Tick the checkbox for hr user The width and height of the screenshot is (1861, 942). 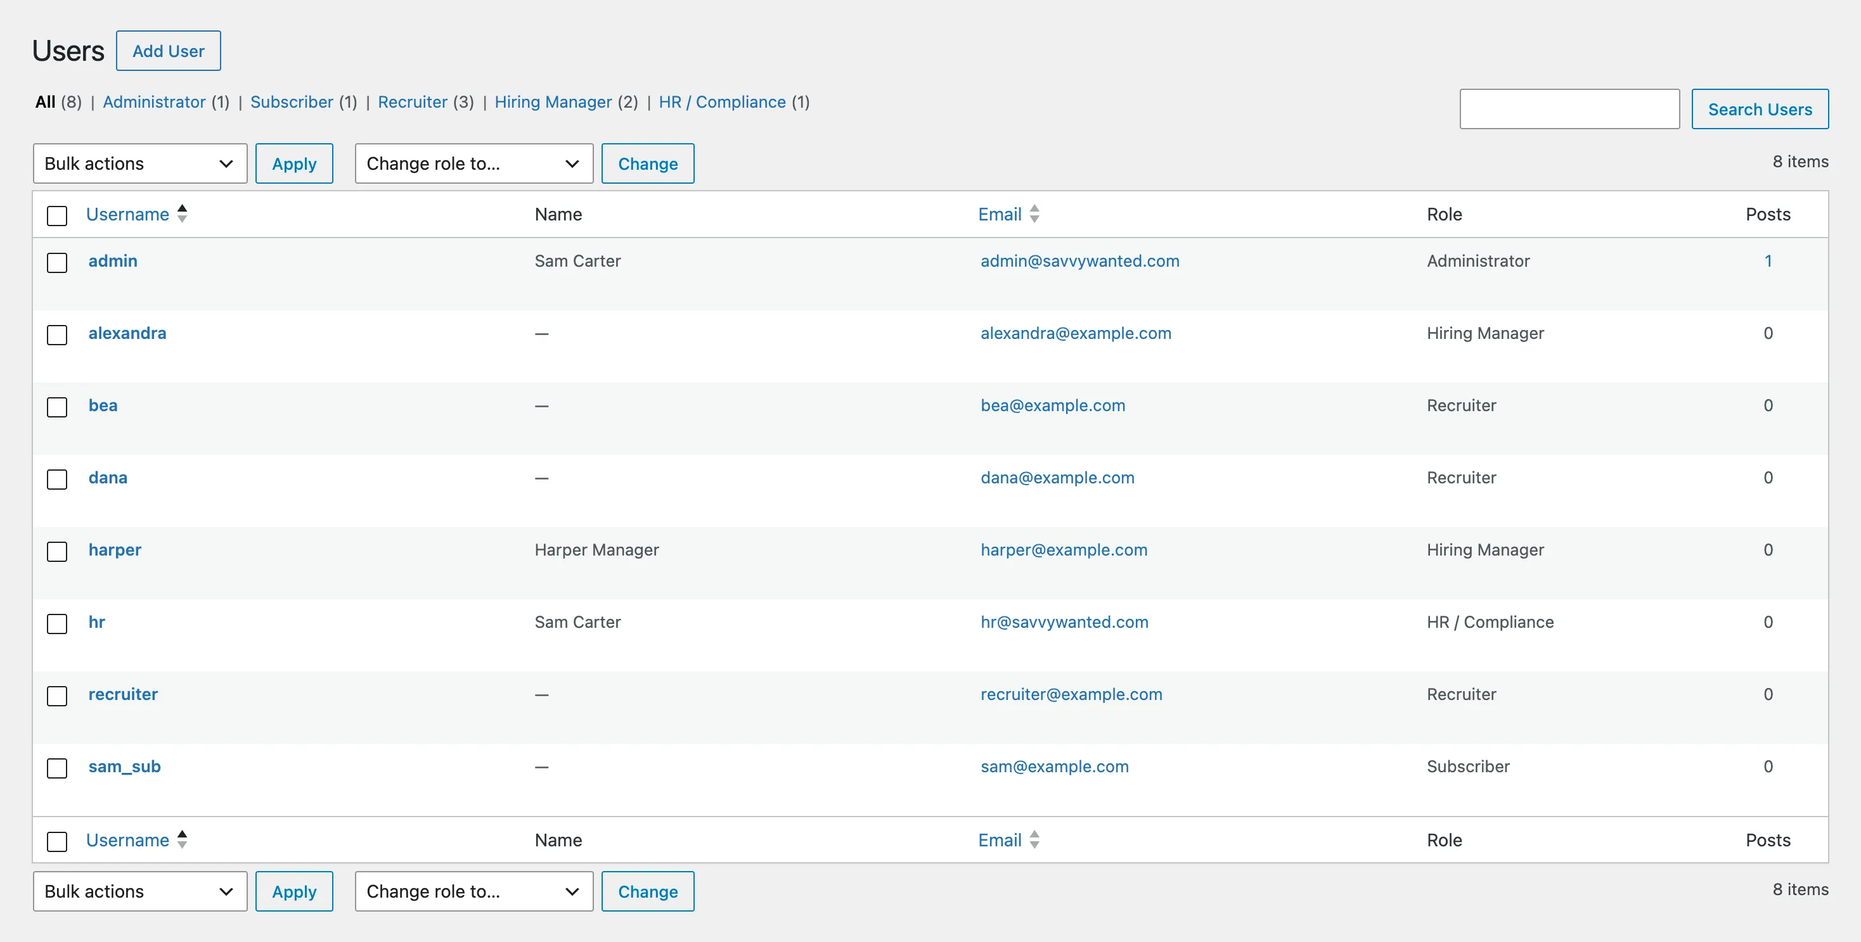57,623
